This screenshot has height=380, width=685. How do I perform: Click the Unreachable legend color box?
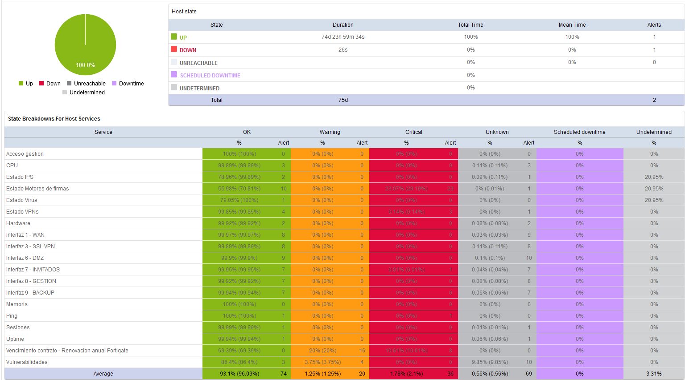coord(69,84)
